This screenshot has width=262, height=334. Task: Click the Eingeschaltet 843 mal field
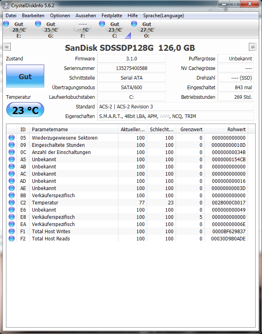click(236, 87)
